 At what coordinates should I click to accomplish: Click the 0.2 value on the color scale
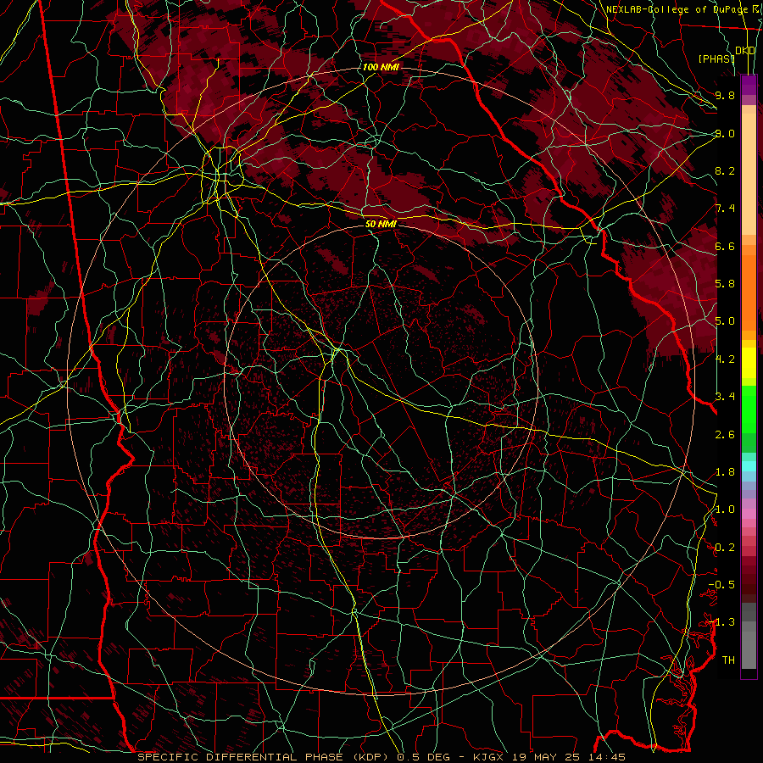[725, 548]
